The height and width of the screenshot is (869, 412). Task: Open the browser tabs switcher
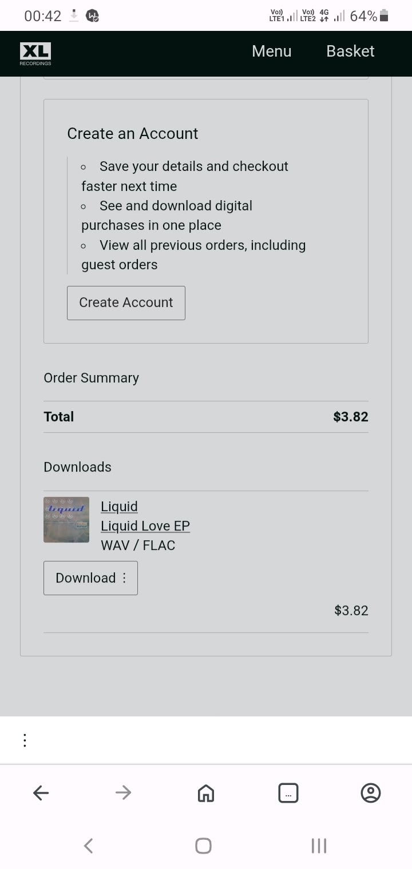(288, 793)
